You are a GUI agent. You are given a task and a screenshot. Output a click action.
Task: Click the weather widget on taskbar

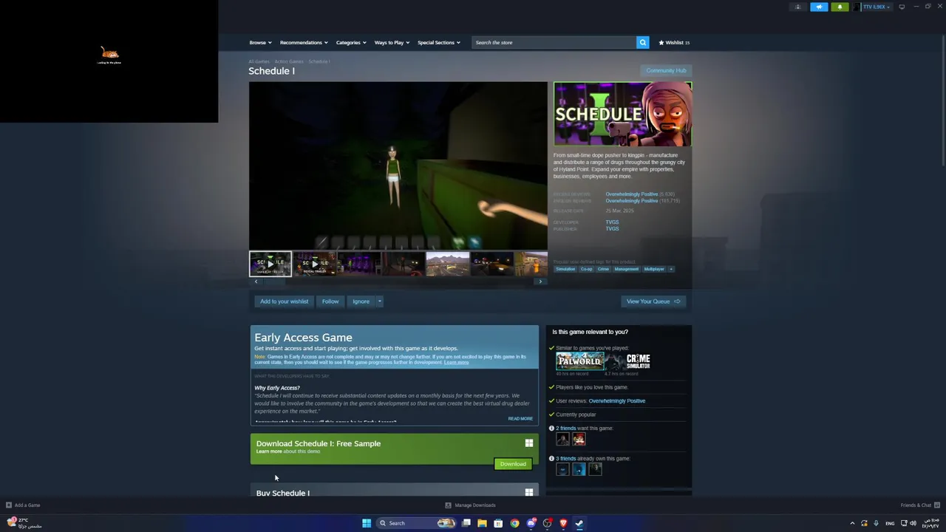click(x=24, y=523)
